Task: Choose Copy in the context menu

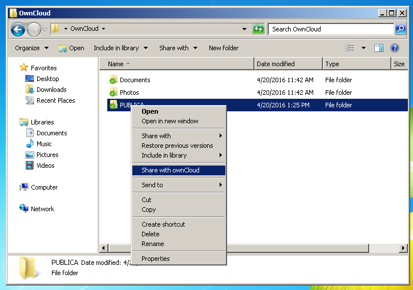Action: 179,210
